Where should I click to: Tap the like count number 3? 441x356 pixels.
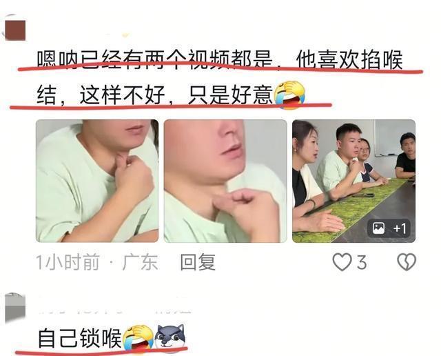(362, 262)
